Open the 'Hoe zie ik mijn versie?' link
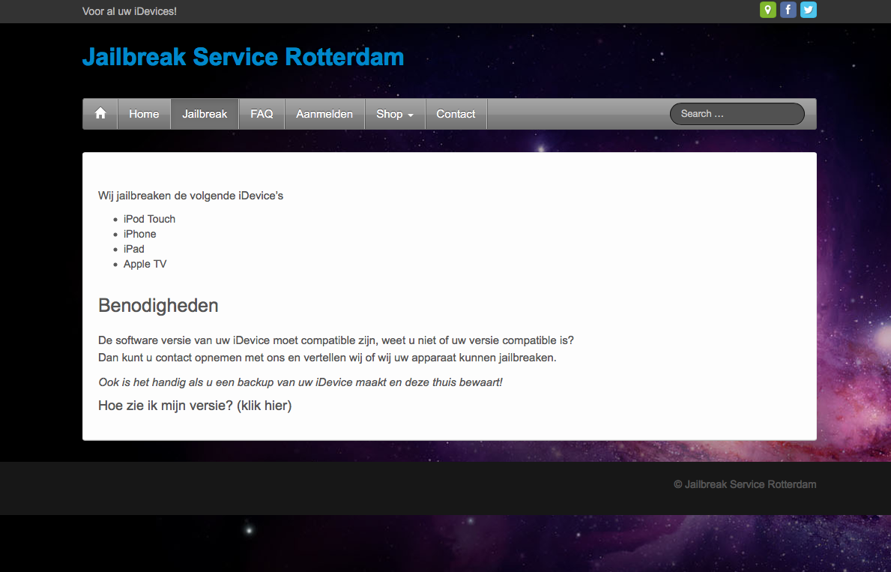This screenshot has width=891, height=572. click(195, 406)
